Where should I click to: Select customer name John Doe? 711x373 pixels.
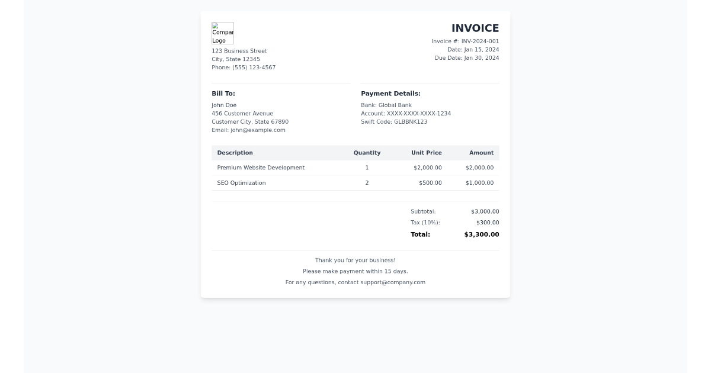pos(224,105)
